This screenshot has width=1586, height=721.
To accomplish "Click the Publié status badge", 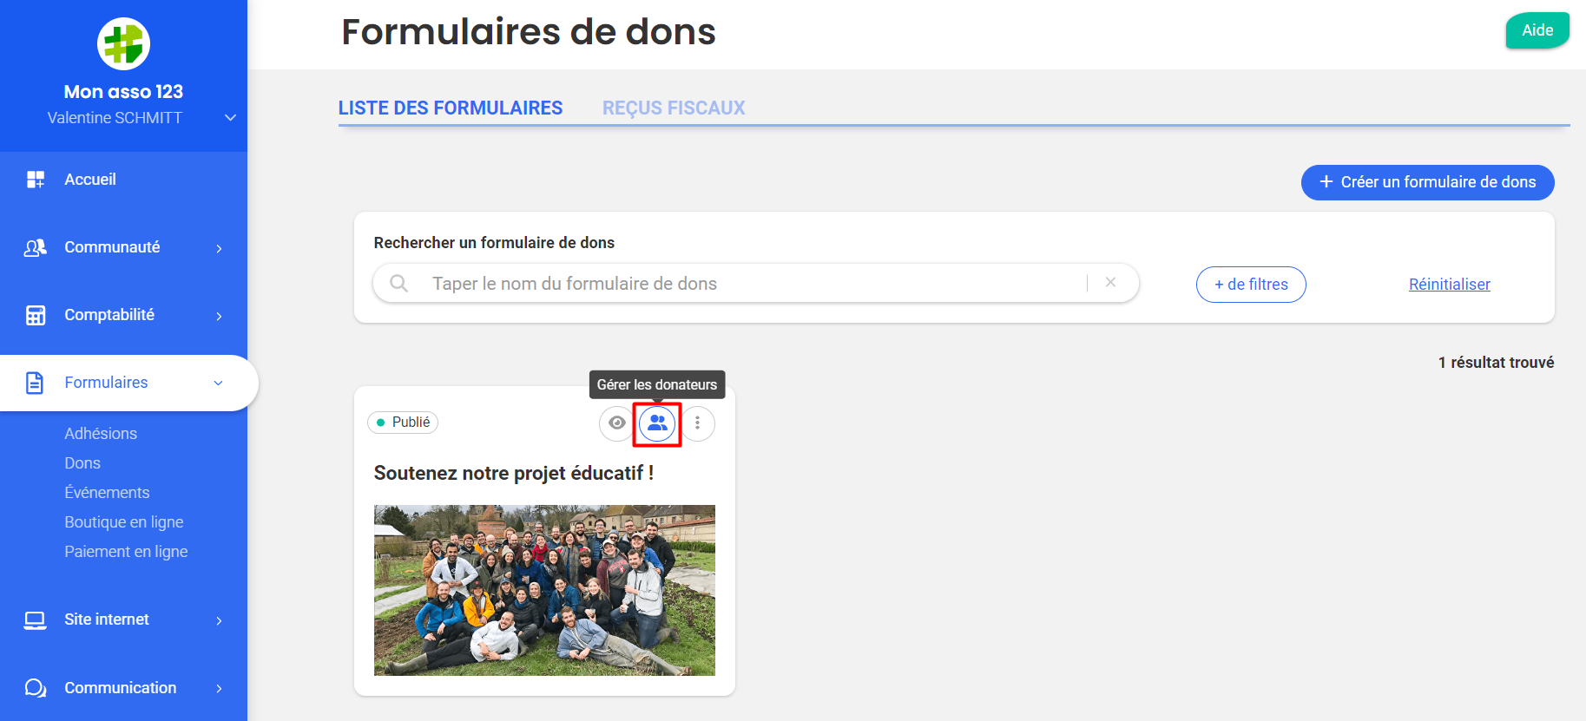I will 403,422.
